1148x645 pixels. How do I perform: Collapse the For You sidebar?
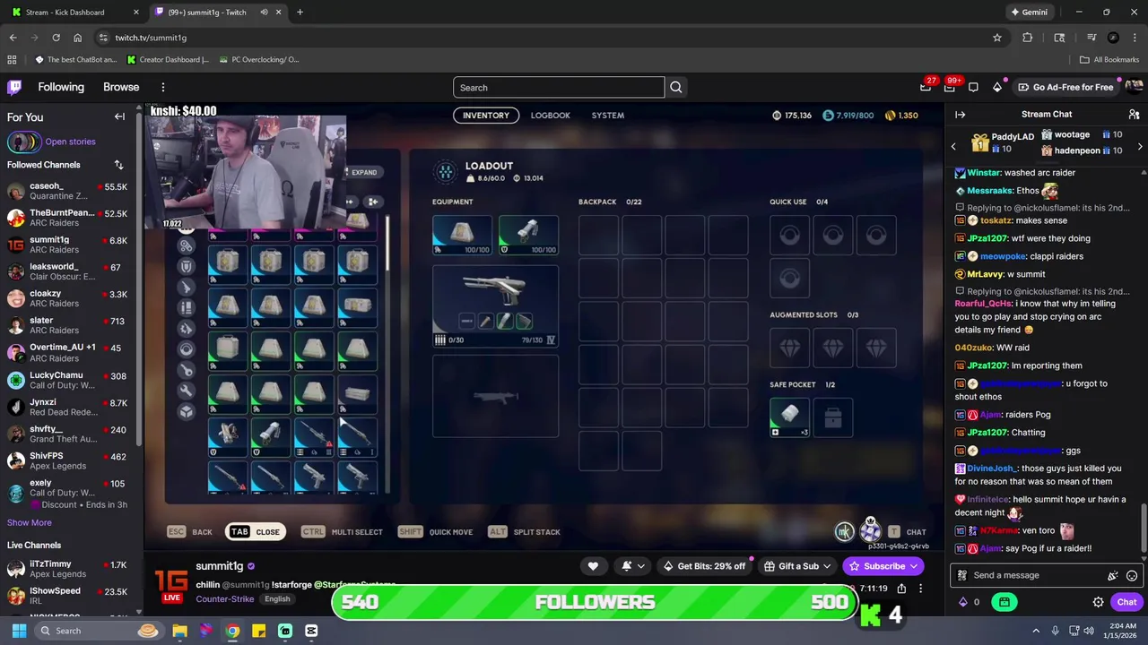(119, 116)
